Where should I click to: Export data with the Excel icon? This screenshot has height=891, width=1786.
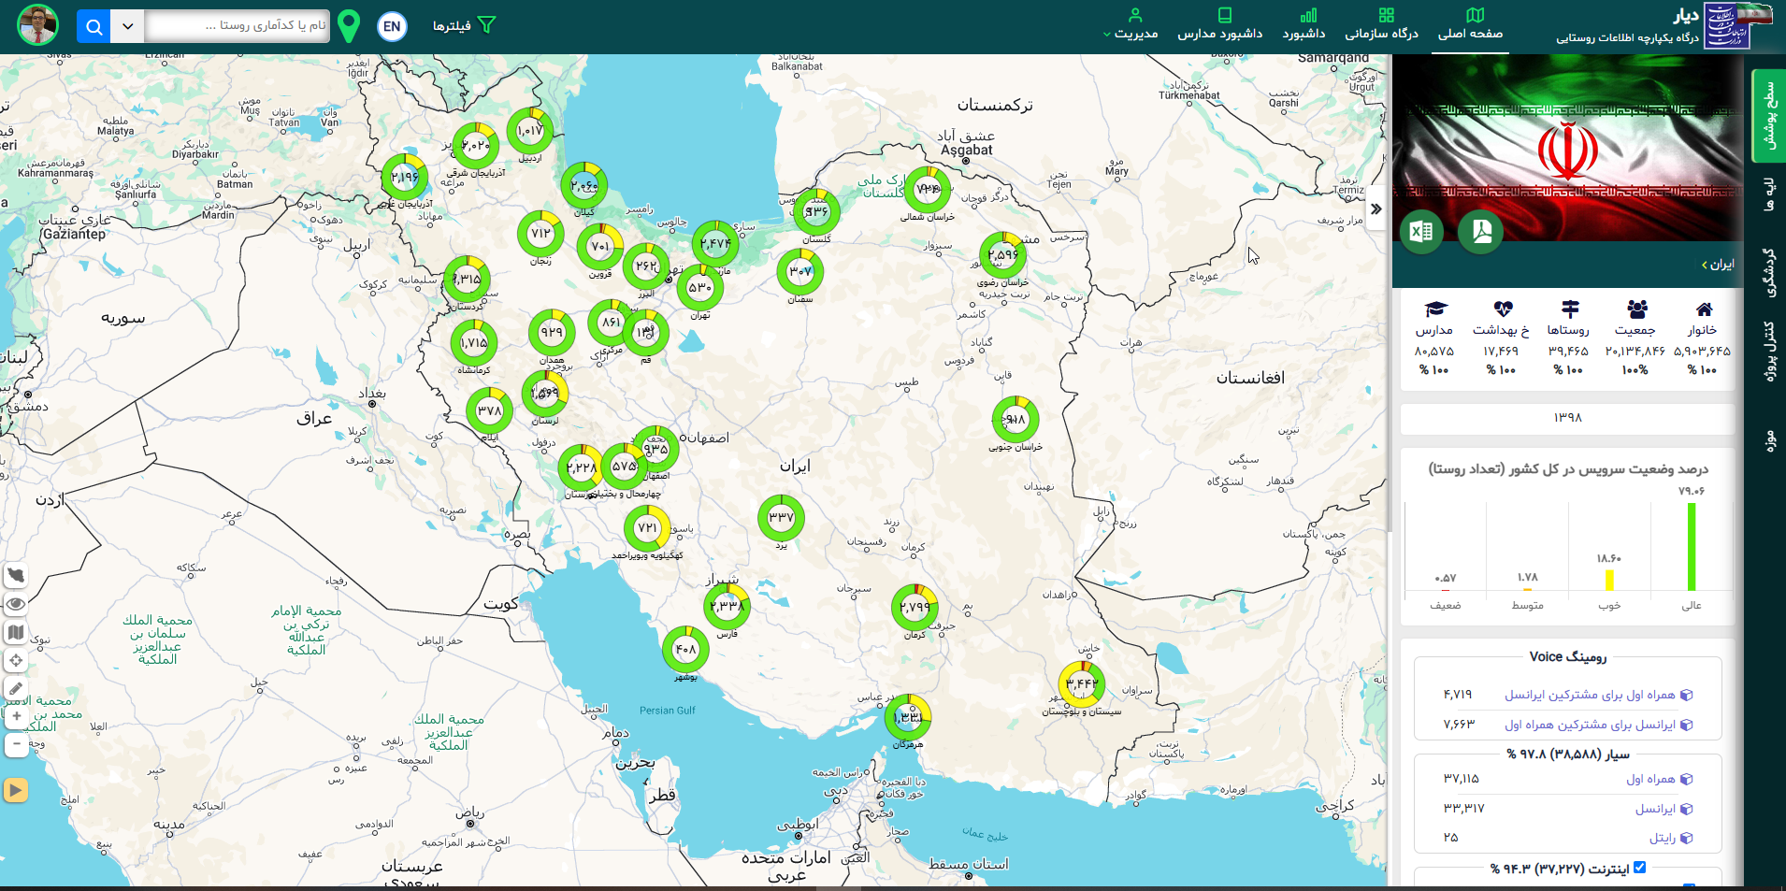coord(1421,231)
